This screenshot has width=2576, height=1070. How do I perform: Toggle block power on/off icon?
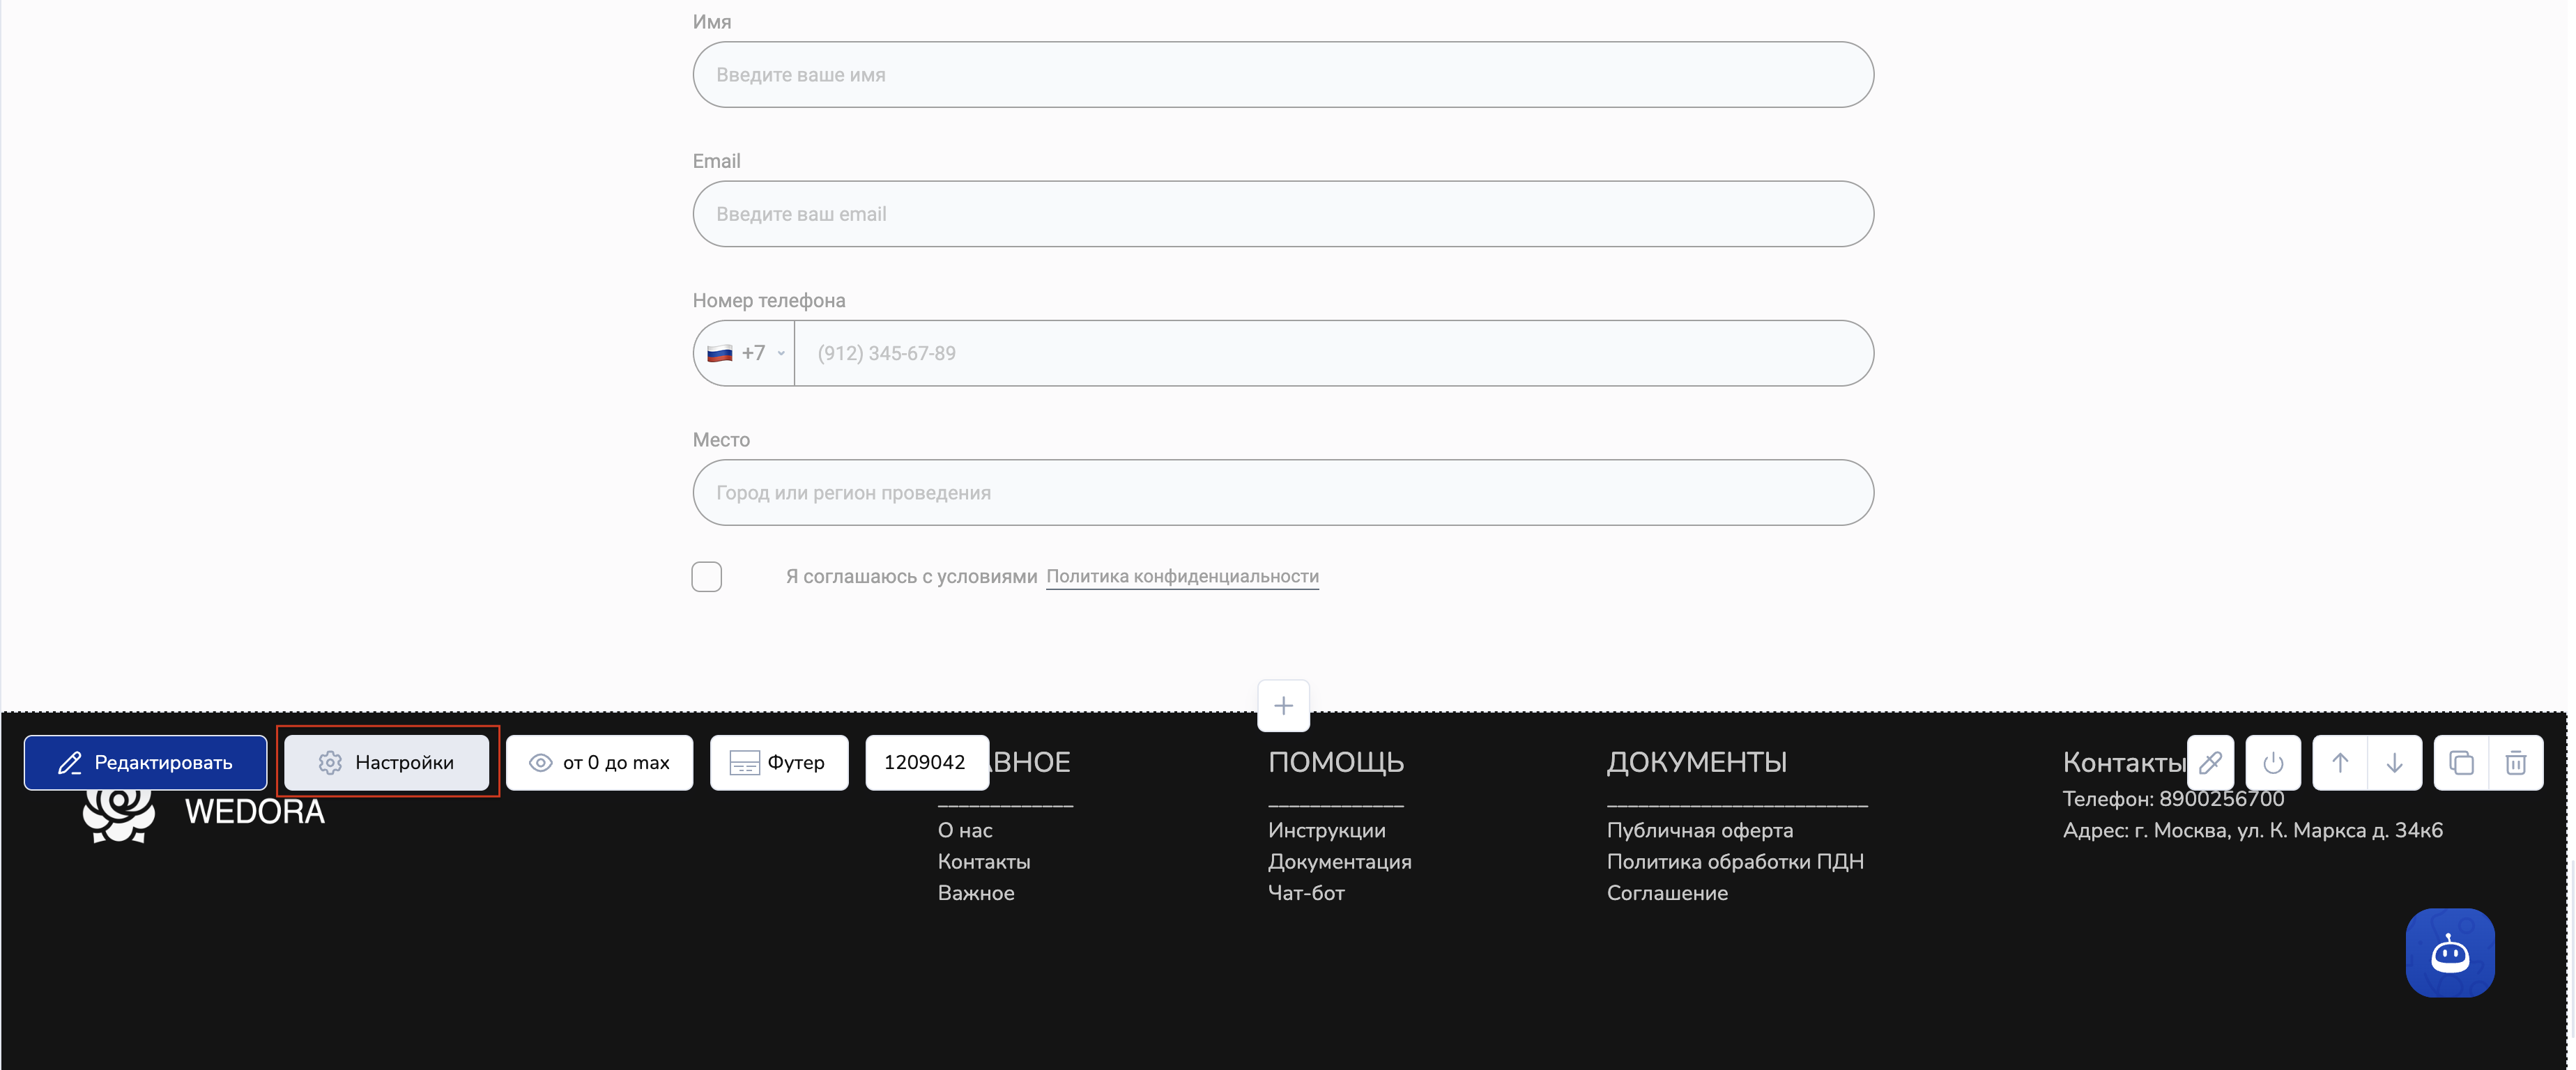(x=2273, y=763)
